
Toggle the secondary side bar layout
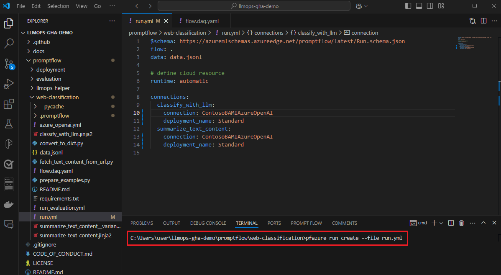click(430, 6)
